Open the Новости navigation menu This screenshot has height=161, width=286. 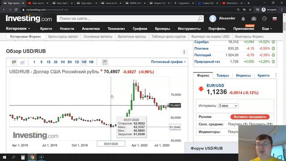(67, 29)
